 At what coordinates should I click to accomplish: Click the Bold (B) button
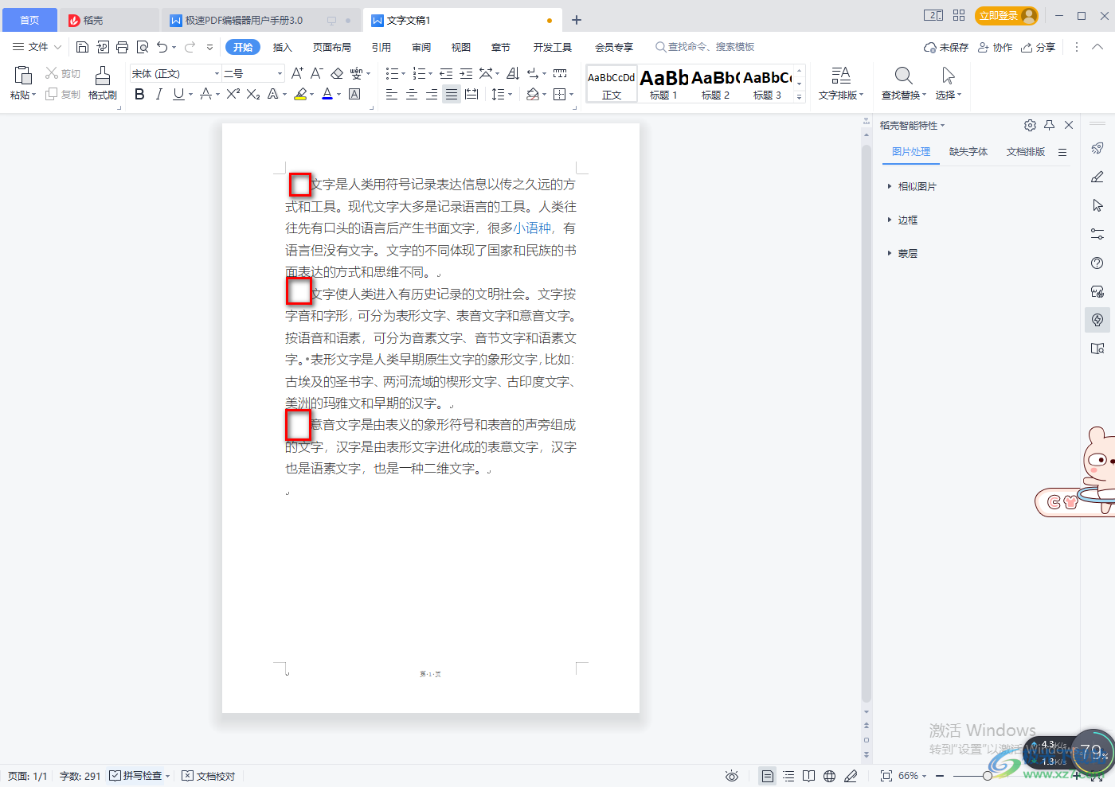(x=139, y=94)
